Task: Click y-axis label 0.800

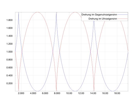Action: pos(10,60)
